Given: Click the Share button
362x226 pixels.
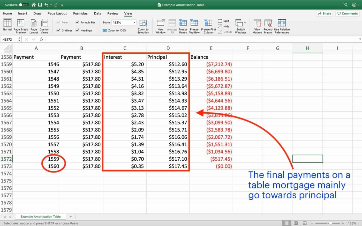Looking at the screenshot, I should pyautogui.click(x=325, y=13).
